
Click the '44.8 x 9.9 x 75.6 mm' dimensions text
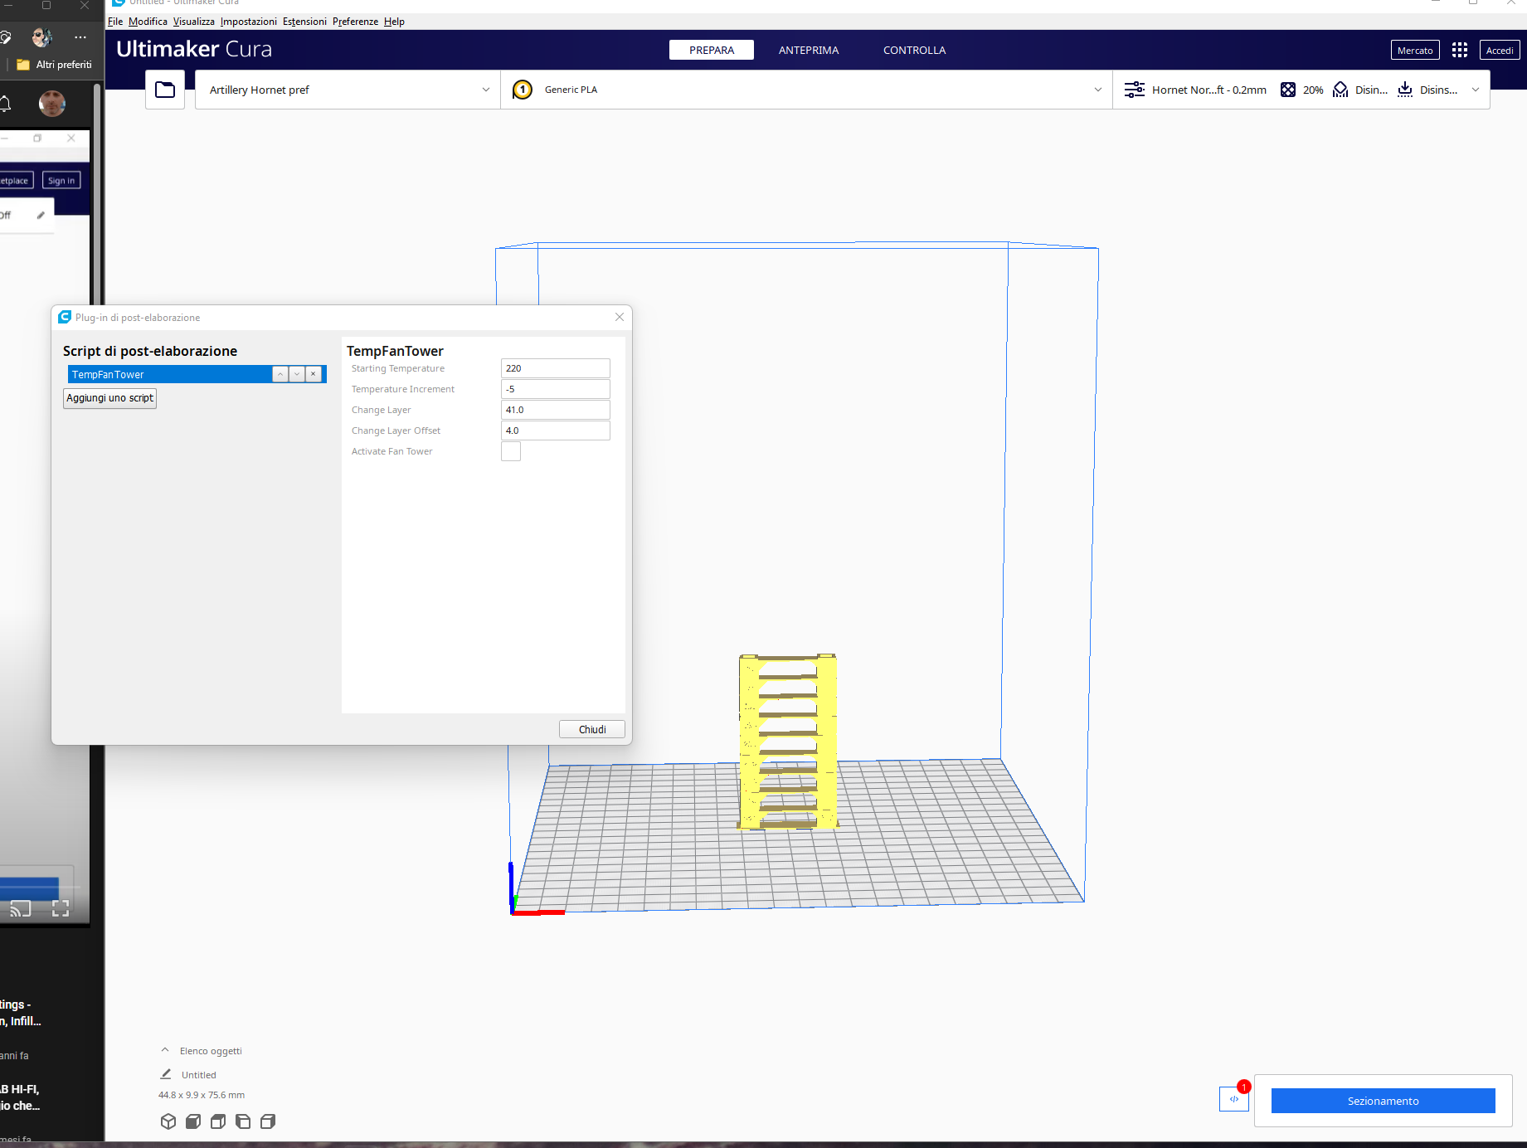tap(202, 1095)
